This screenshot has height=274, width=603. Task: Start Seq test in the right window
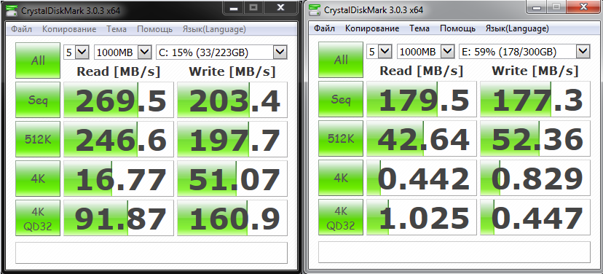pyautogui.click(x=341, y=99)
